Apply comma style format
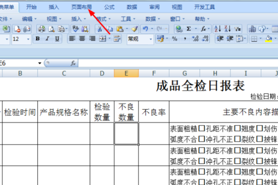This screenshot has width=278, height=185. click(x=185, y=38)
